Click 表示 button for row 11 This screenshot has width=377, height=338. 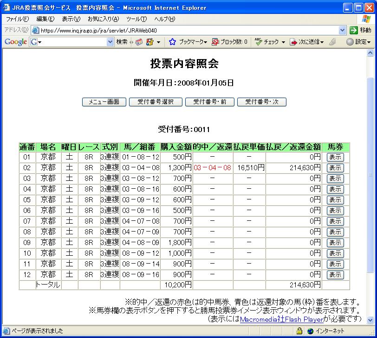point(335,264)
